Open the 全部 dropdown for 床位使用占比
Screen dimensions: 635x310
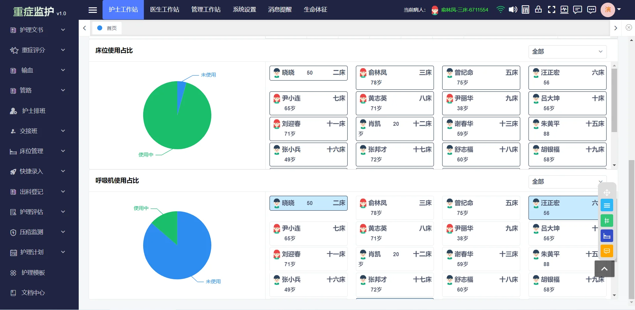coord(568,52)
